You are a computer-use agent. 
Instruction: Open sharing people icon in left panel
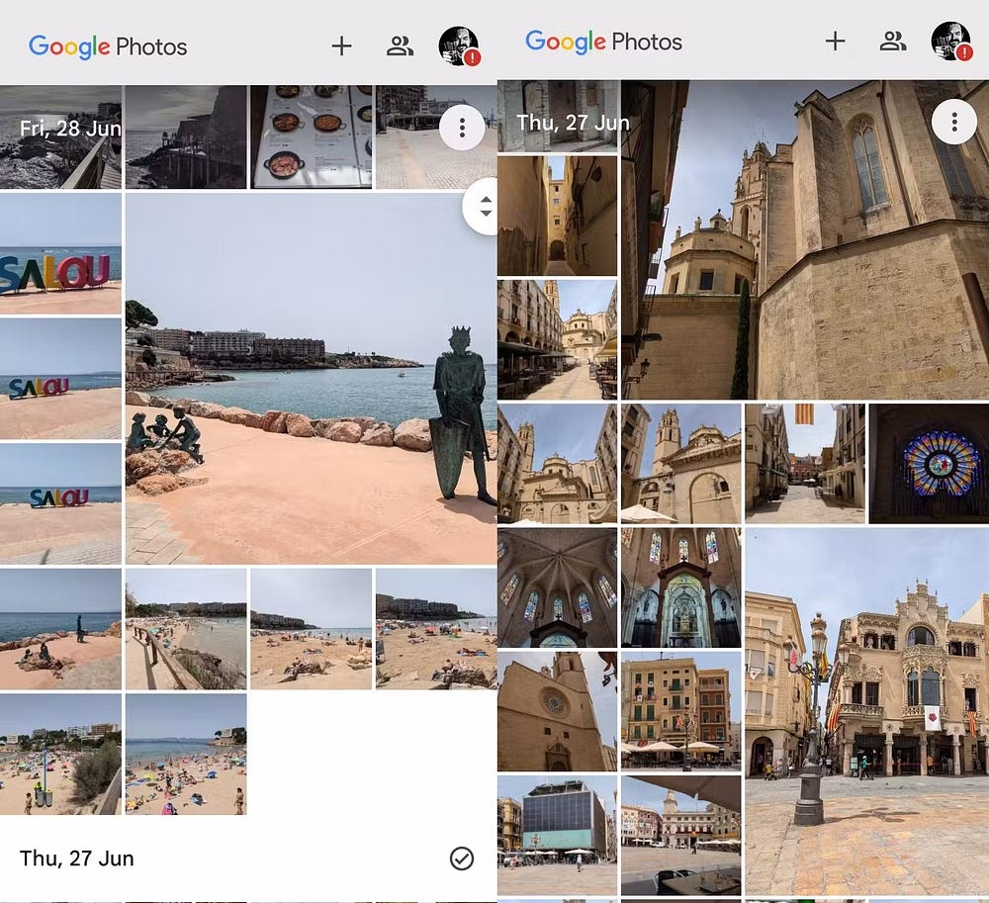tap(400, 45)
